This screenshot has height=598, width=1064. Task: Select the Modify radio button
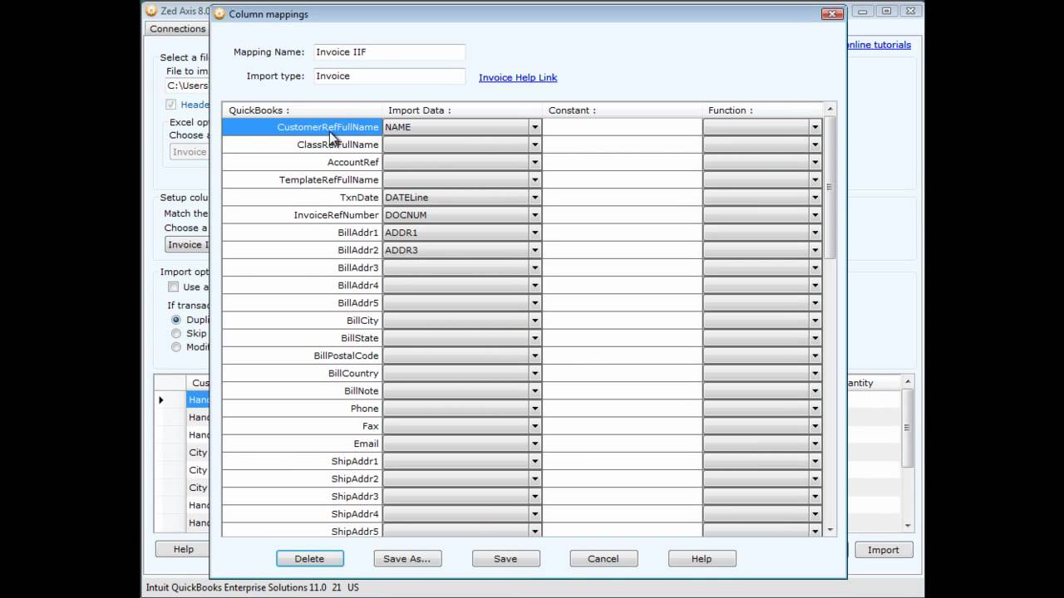tap(175, 347)
